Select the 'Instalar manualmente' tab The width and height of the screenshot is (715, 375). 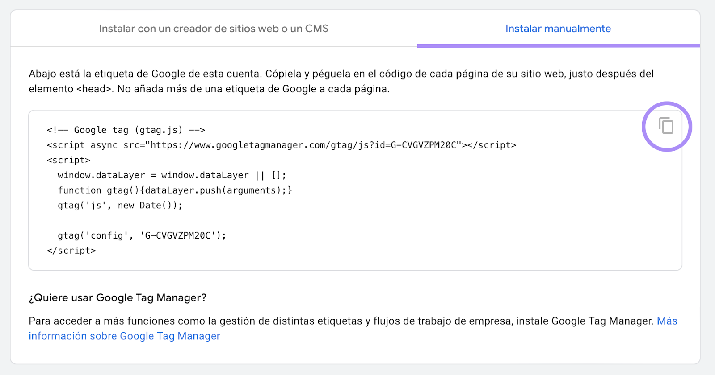[558, 29]
